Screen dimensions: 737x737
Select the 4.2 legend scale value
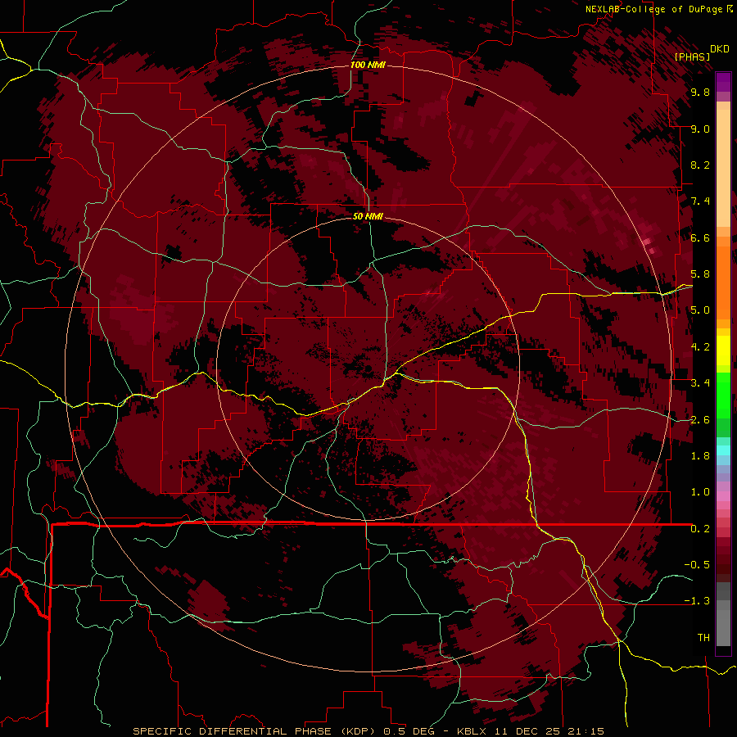[700, 347]
